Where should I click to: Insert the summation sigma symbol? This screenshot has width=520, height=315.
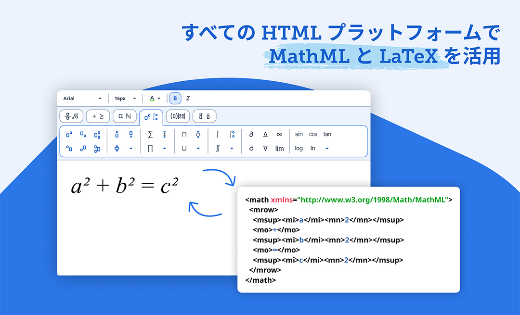[x=150, y=134]
